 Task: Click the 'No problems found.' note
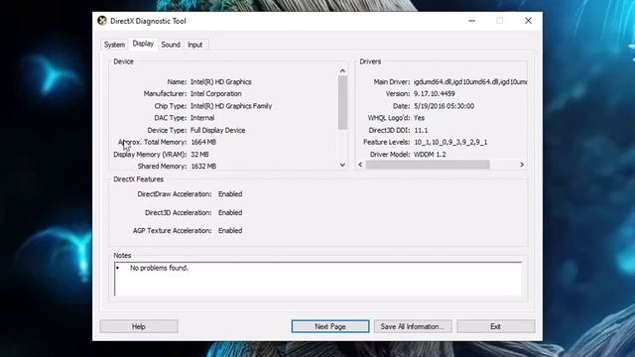click(x=159, y=268)
